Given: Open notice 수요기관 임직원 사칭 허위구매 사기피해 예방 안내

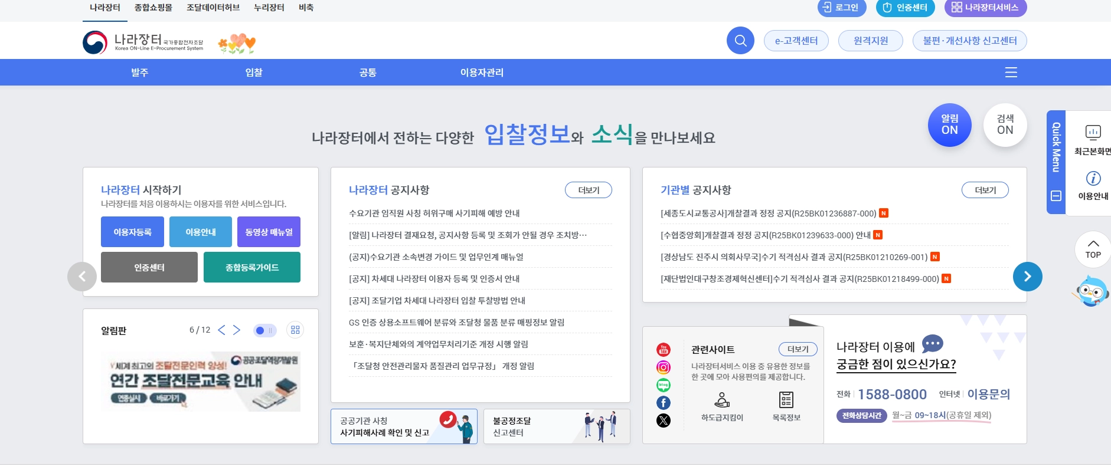Looking at the screenshot, I should (434, 213).
